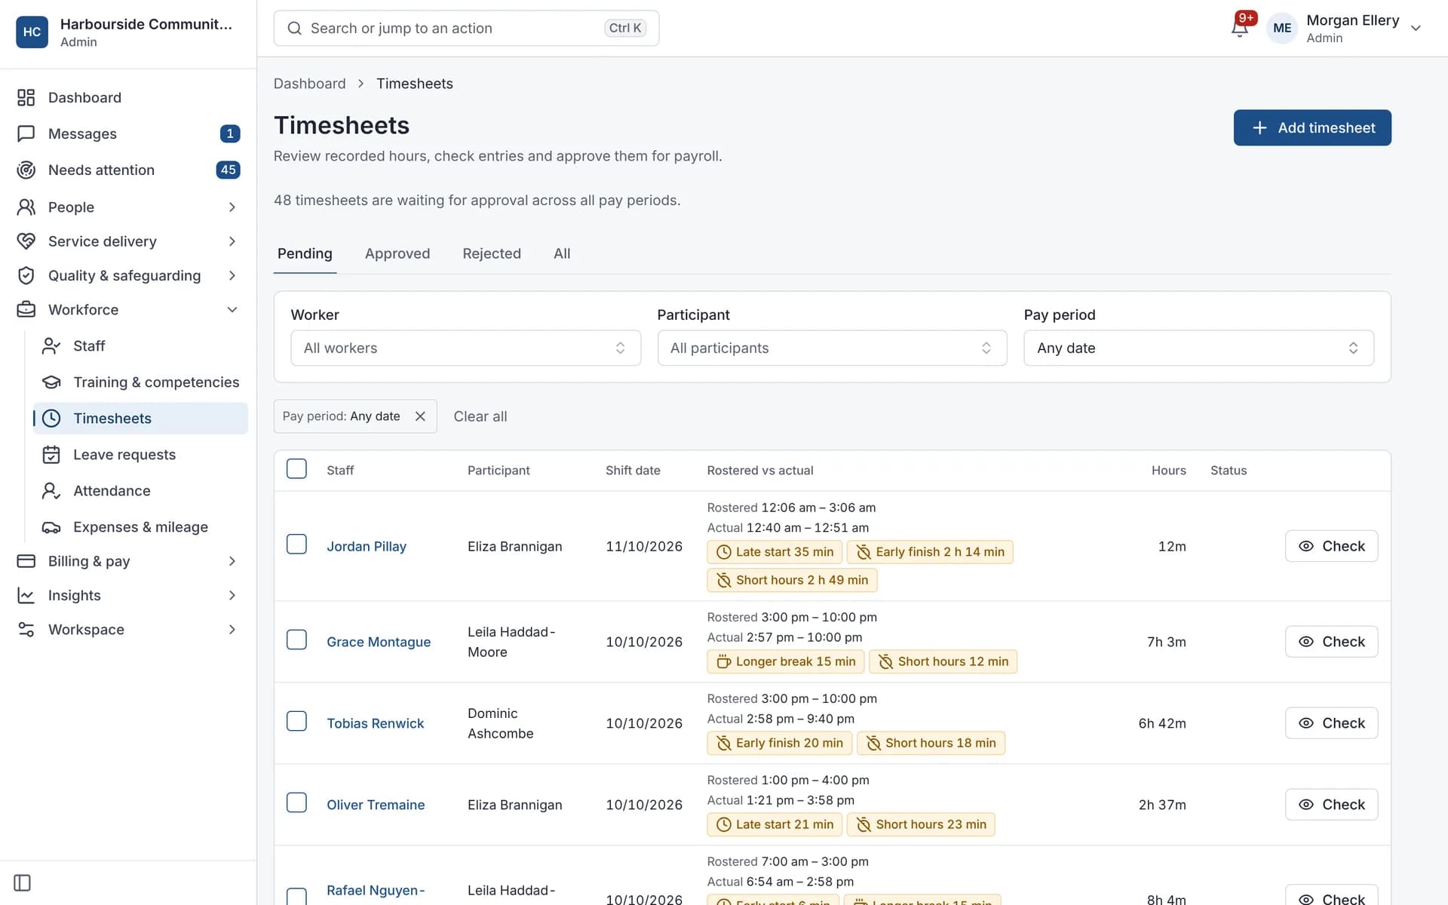Open notifications bell icon
1448x905 pixels.
coord(1239,28)
